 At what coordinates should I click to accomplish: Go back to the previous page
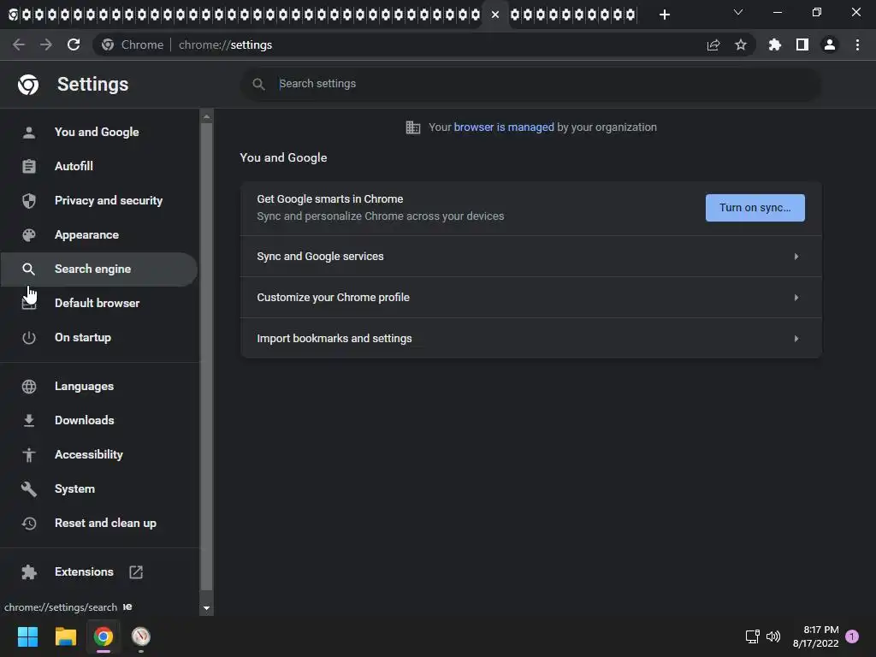tap(19, 44)
